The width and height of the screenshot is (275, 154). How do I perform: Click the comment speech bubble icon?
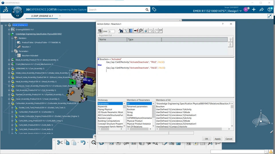[141, 31]
